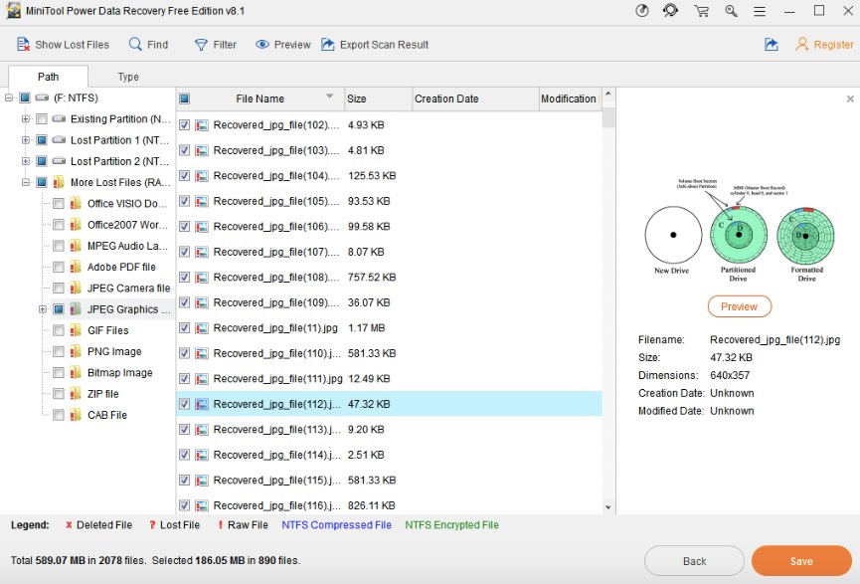Click the blue share icon beside Register
The height and width of the screenshot is (584, 860).
tap(771, 45)
